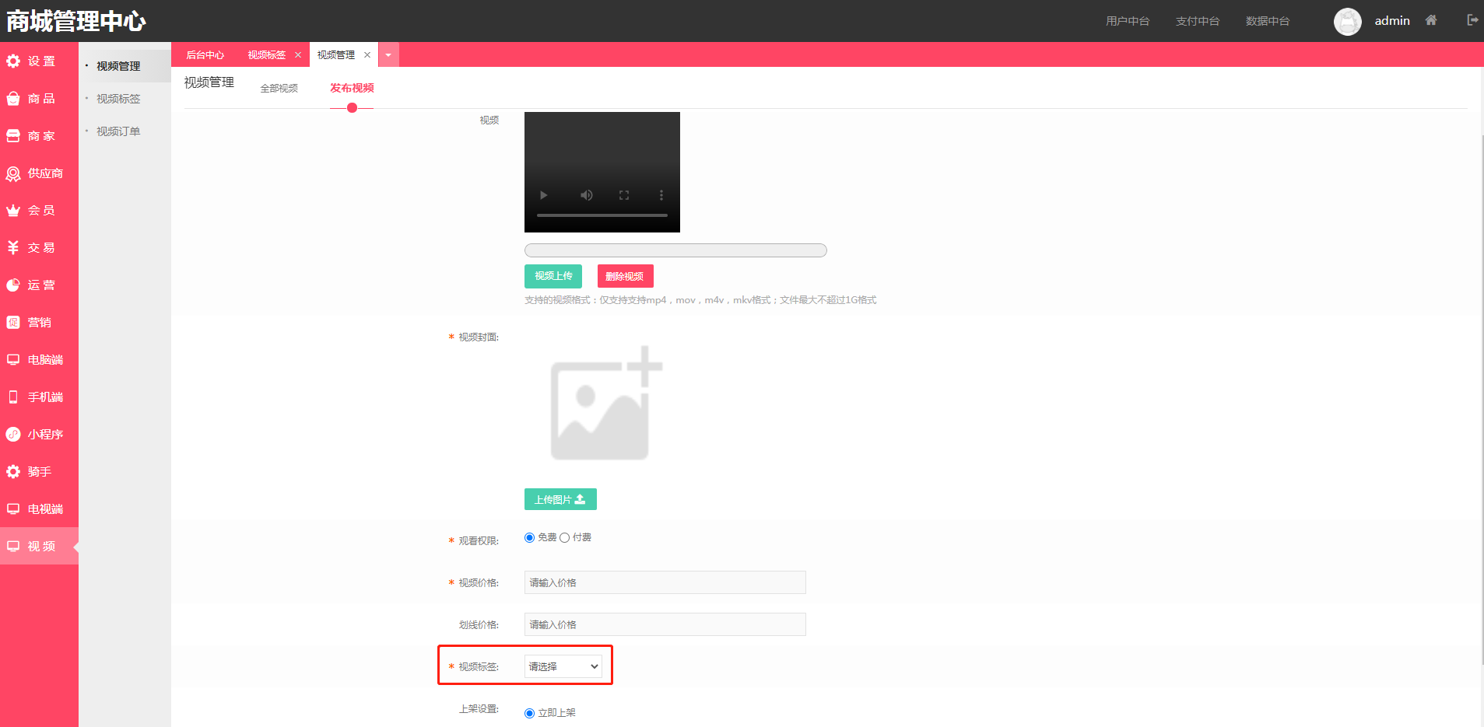This screenshot has height=727, width=1484.
Task: Open the 手机端 phone icon in sidebar
Action: click(x=13, y=397)
